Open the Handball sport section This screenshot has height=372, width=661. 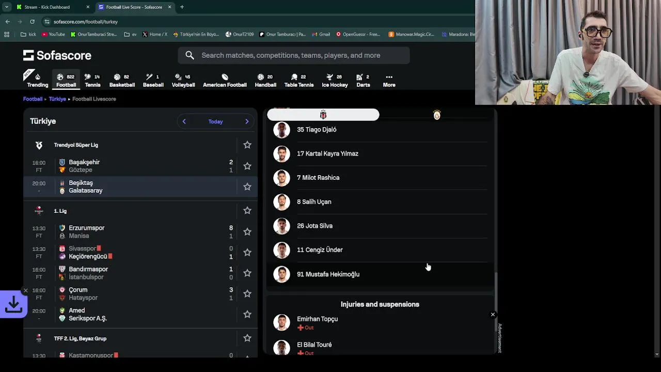pos(265,80)
